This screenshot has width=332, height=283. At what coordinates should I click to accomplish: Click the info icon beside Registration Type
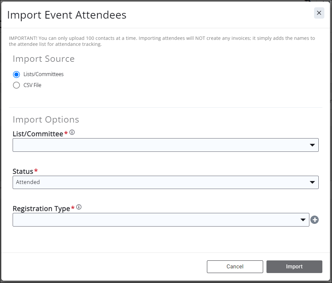pyautogui.click(x=79, y=207)
